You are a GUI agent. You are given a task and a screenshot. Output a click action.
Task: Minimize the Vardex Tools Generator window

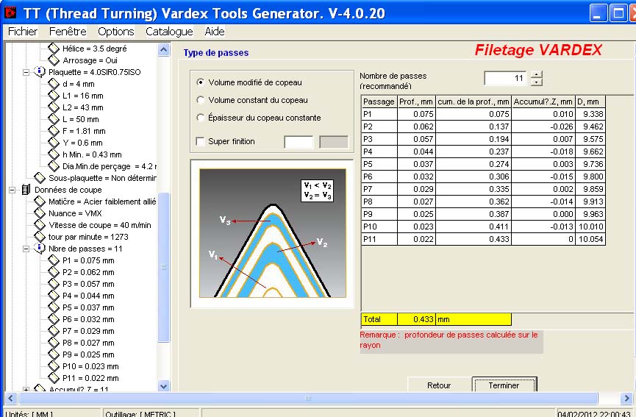click(x=598, y=13)
